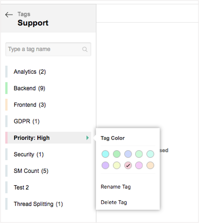Choose Rename Tag from the popup
Screen dimensions: 199x223
116,187
